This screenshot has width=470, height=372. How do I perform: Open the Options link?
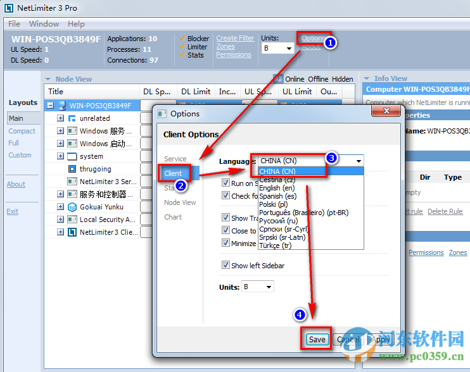pos(313,39)
